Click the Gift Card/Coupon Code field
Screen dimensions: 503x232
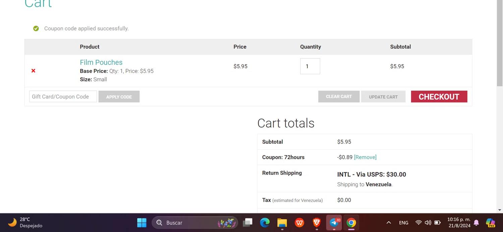[x=63, y=97]
